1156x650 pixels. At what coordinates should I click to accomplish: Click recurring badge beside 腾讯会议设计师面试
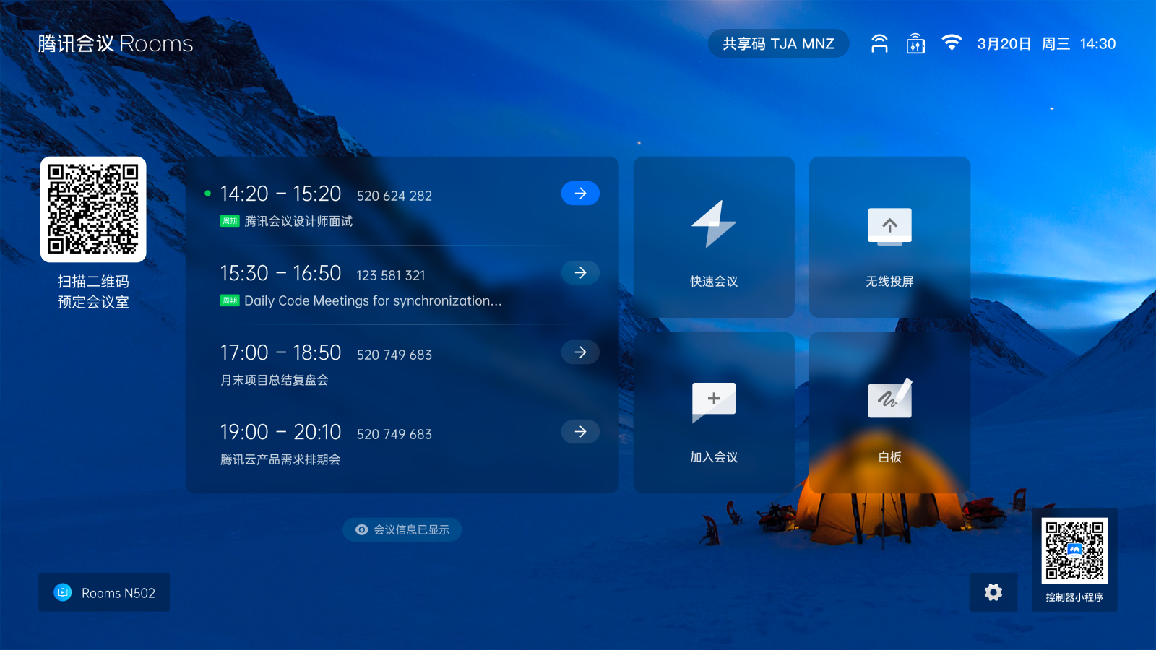tap(230, 221)
